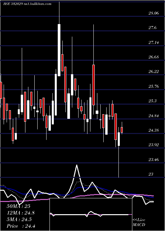Click the 26.68 price axis label
Screen dimensions: 165x231
point(153,57)
